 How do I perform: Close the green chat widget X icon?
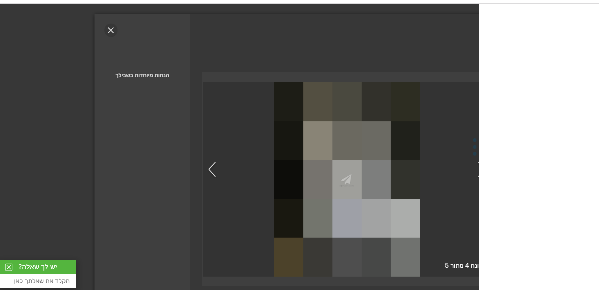click(x=9, y=267)
